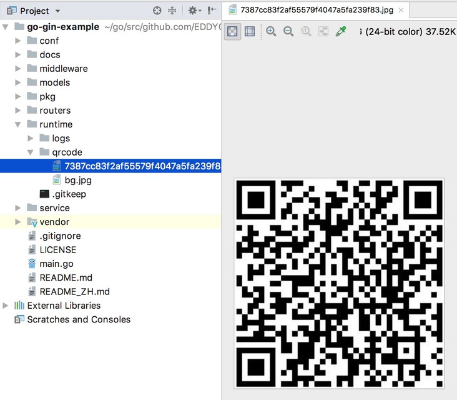Click the Scratches and Consoles icon
This screenshot has height=400, width=457.
(x=19, y=319)
